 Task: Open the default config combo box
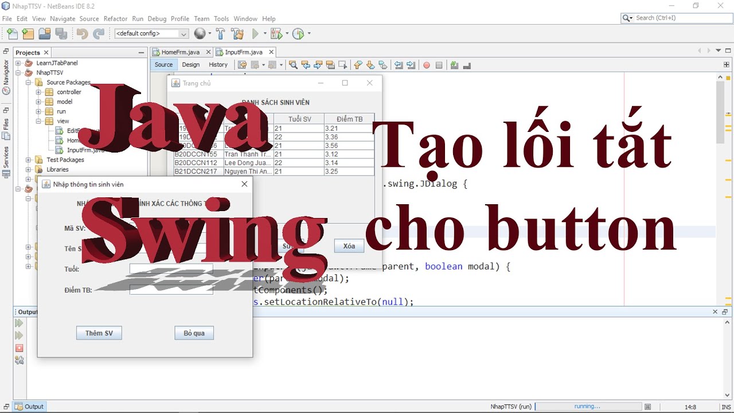(x=151, y=34)
